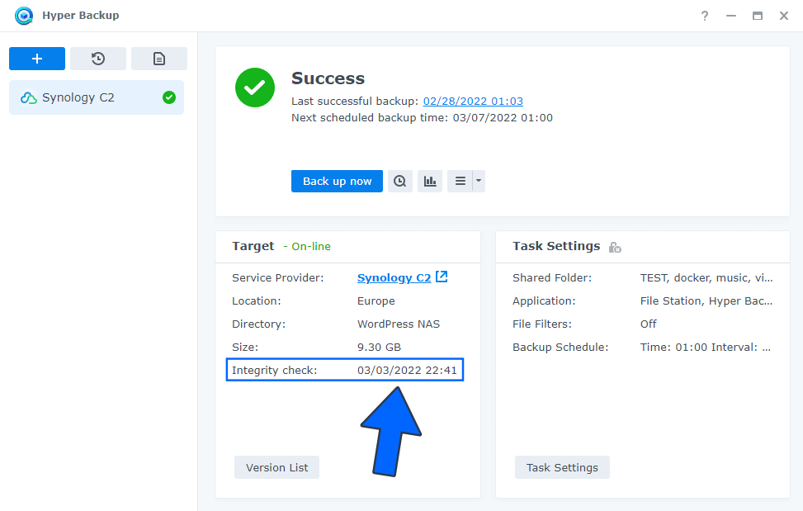
Task: Start backup with Back up now
Action: pos(337,182)
